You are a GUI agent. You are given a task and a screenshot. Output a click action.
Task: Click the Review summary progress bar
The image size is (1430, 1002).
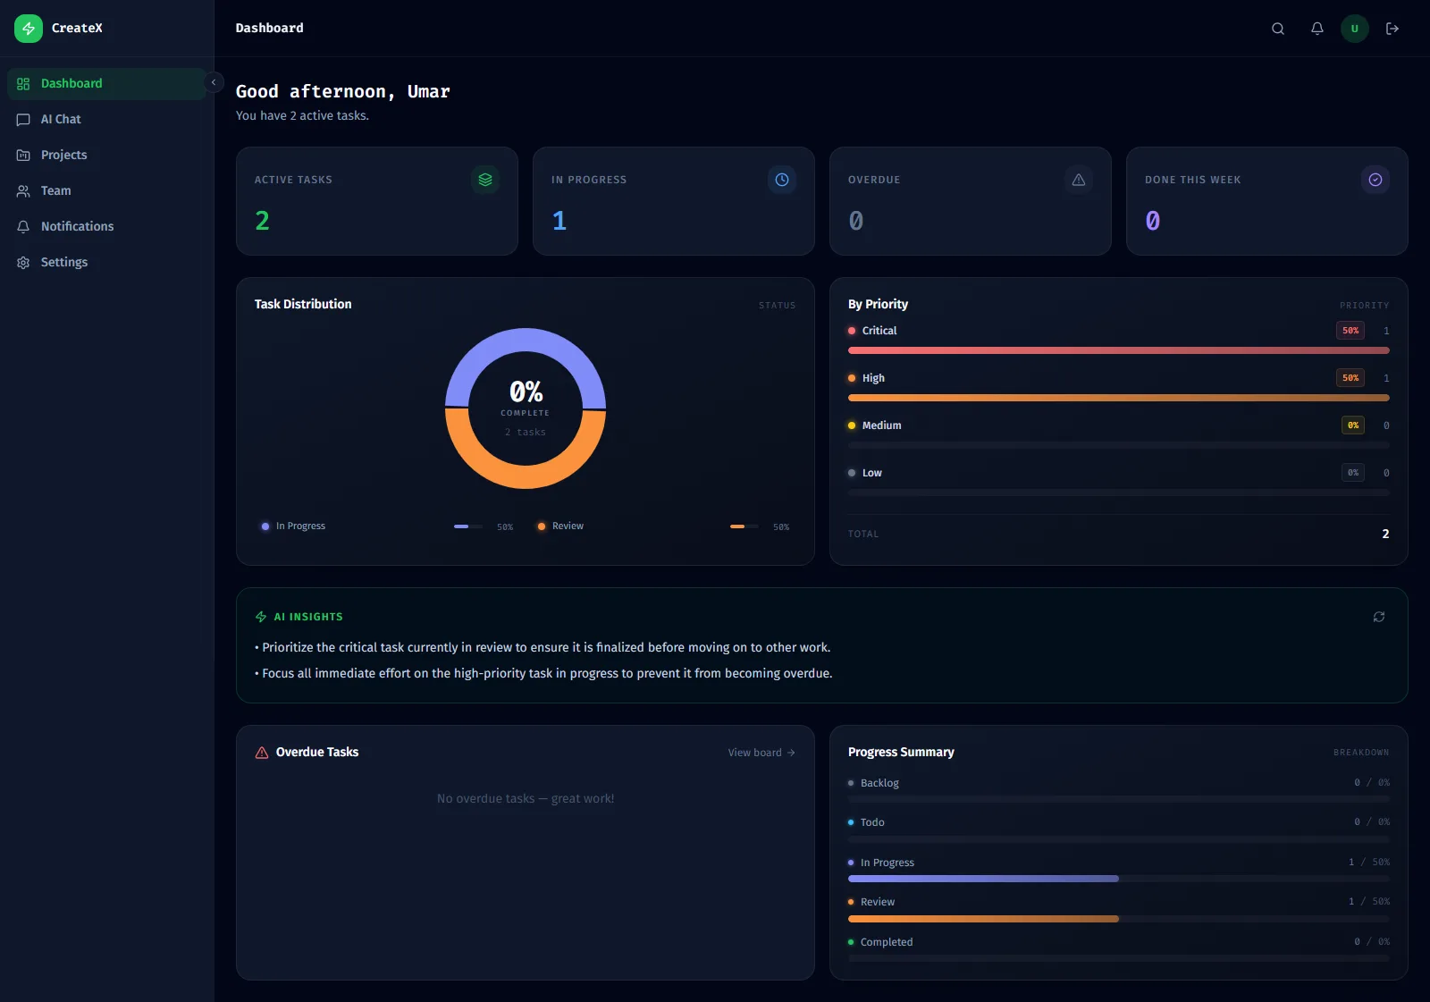(1119, 919)
